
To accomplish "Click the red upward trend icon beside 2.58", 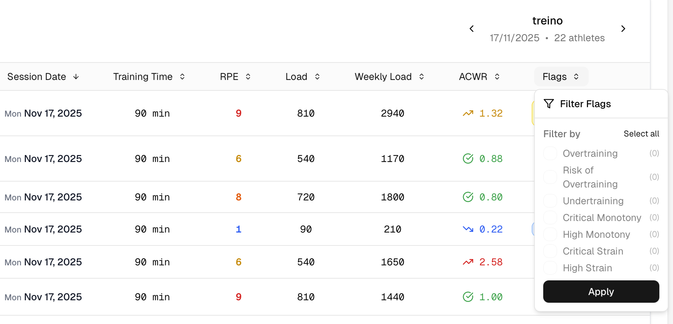I will point(468,262).
